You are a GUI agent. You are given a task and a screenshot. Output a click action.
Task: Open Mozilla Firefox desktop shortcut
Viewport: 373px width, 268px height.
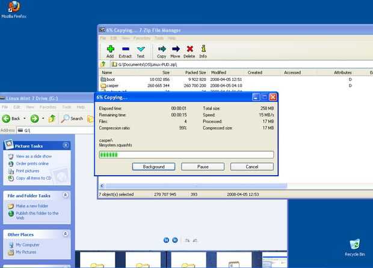tap(14, 10)
